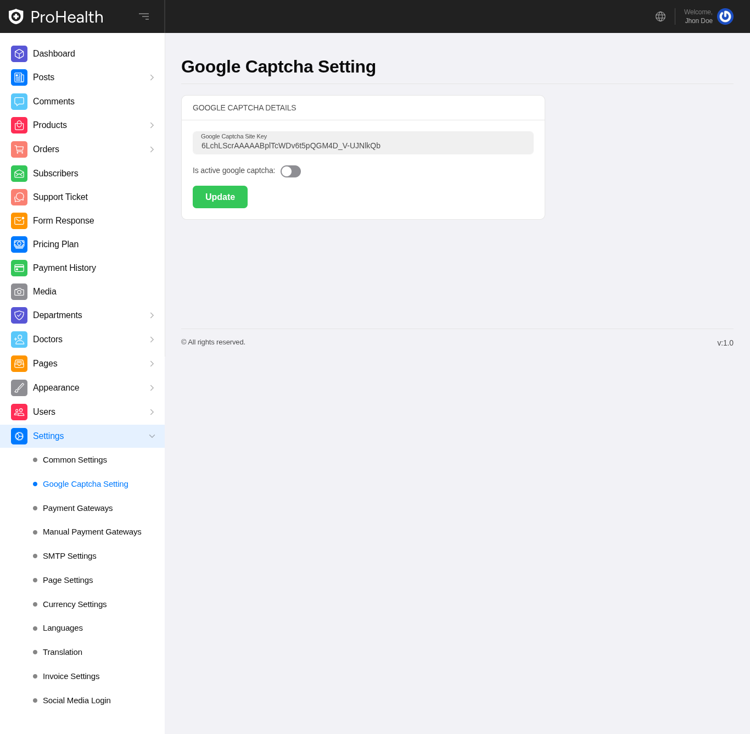Viewport: 750px width, 734px height.
Task: Focus the Google Captcha Site Key field
Action: 363,146
